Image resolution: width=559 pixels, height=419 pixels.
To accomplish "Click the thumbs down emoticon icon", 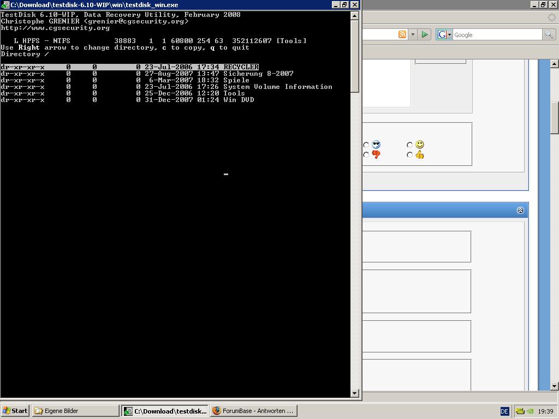I will (x=376, y=154).
